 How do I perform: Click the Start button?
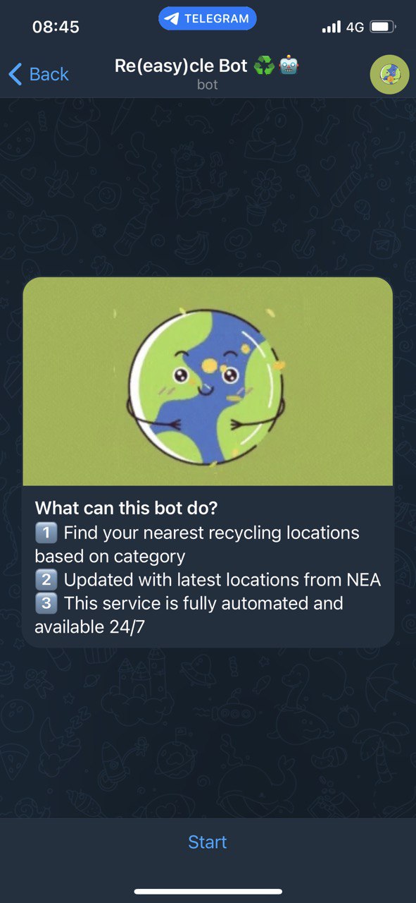(x=208, y=842)
